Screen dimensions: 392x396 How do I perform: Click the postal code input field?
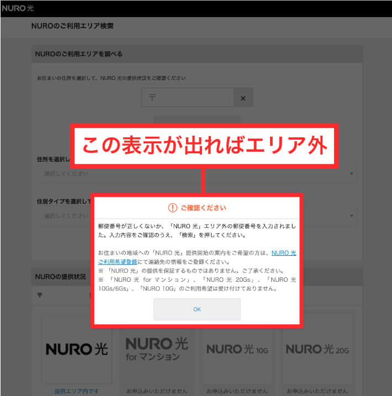(x=188, y=98)
